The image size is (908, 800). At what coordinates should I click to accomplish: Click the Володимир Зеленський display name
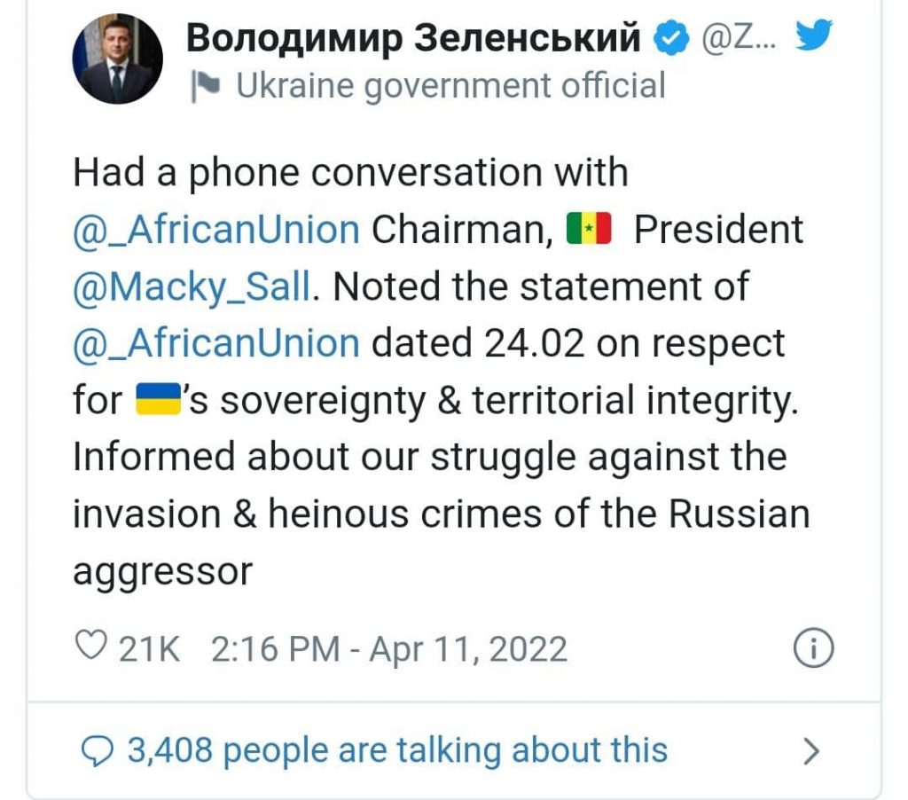(413, 37)
